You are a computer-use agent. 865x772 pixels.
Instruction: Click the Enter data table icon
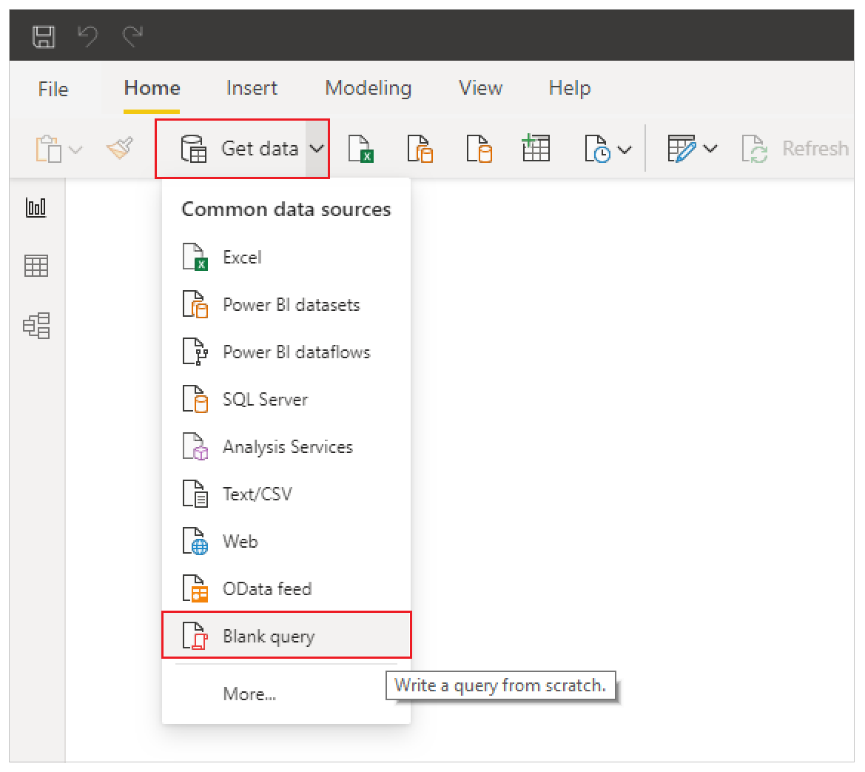click(535, 149)
